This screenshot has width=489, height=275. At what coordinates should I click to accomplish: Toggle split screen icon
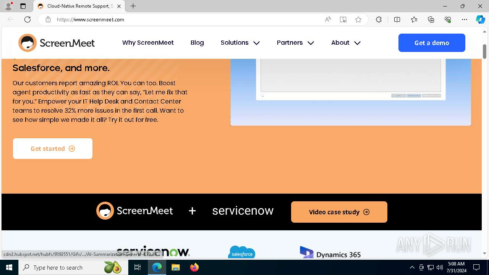[397, 19]
